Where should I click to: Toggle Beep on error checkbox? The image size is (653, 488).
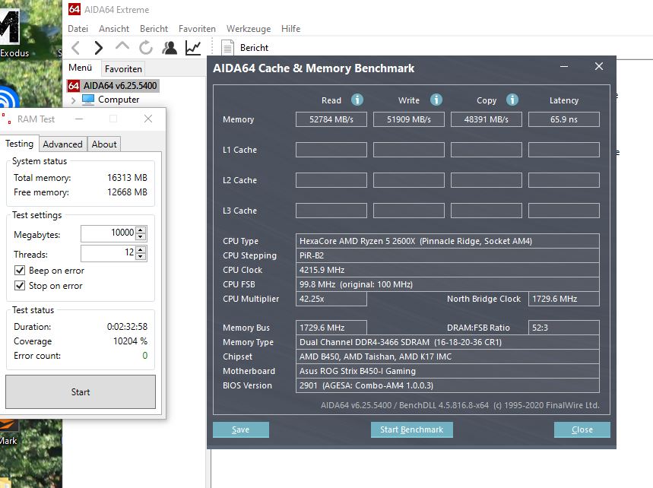20,271
